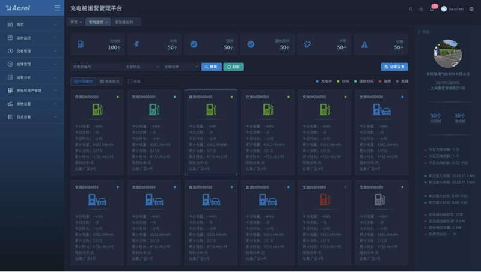
Task: Switch to 阵列模式 grid view
Action: click(84, 82)
